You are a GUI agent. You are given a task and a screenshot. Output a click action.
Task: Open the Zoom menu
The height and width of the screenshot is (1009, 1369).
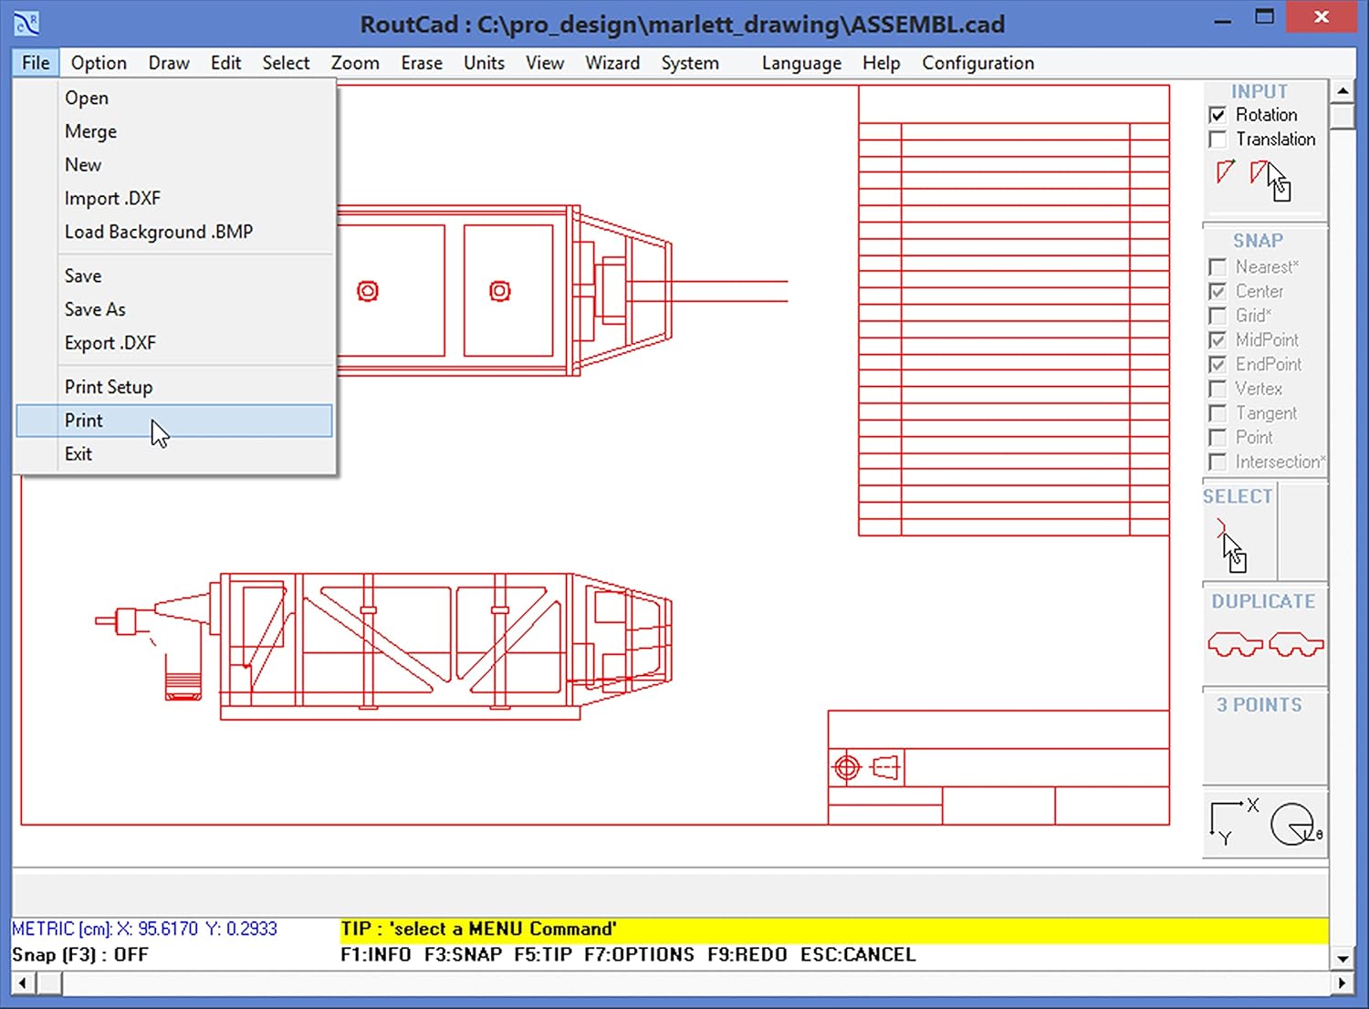click(354, 62)
